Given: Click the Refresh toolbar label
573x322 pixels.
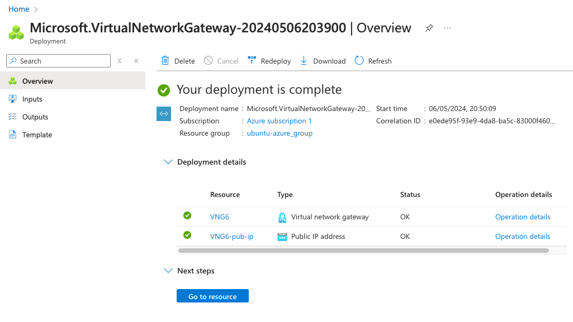Looking at the screenshot, I should 380,61.
